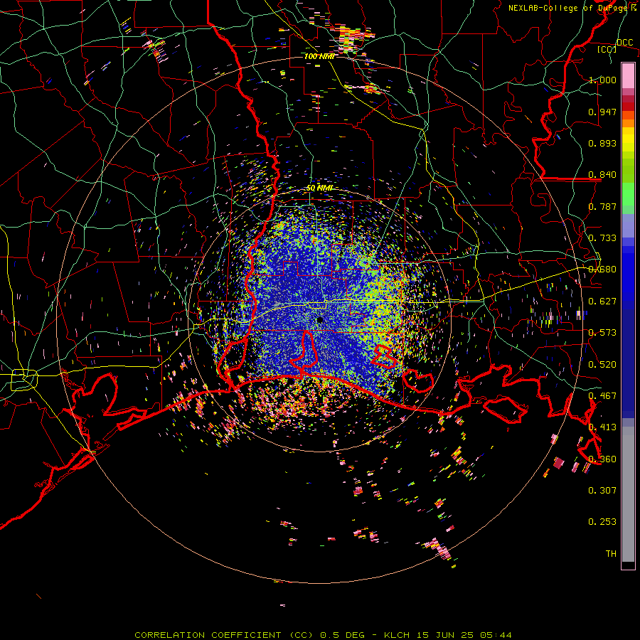Click the 0.413 color scale value
Viewport: 640px width, 640px height.
pyautogui.click(x=602, y=427)
